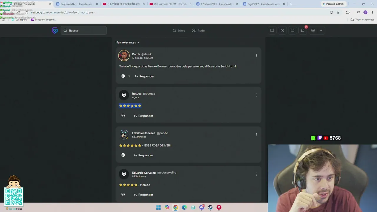Image resolution: width=377 pixels, height=212 pixels.
Task: Switch to the Serphiroth#br1 browser tab
Action: coord(77,4)
